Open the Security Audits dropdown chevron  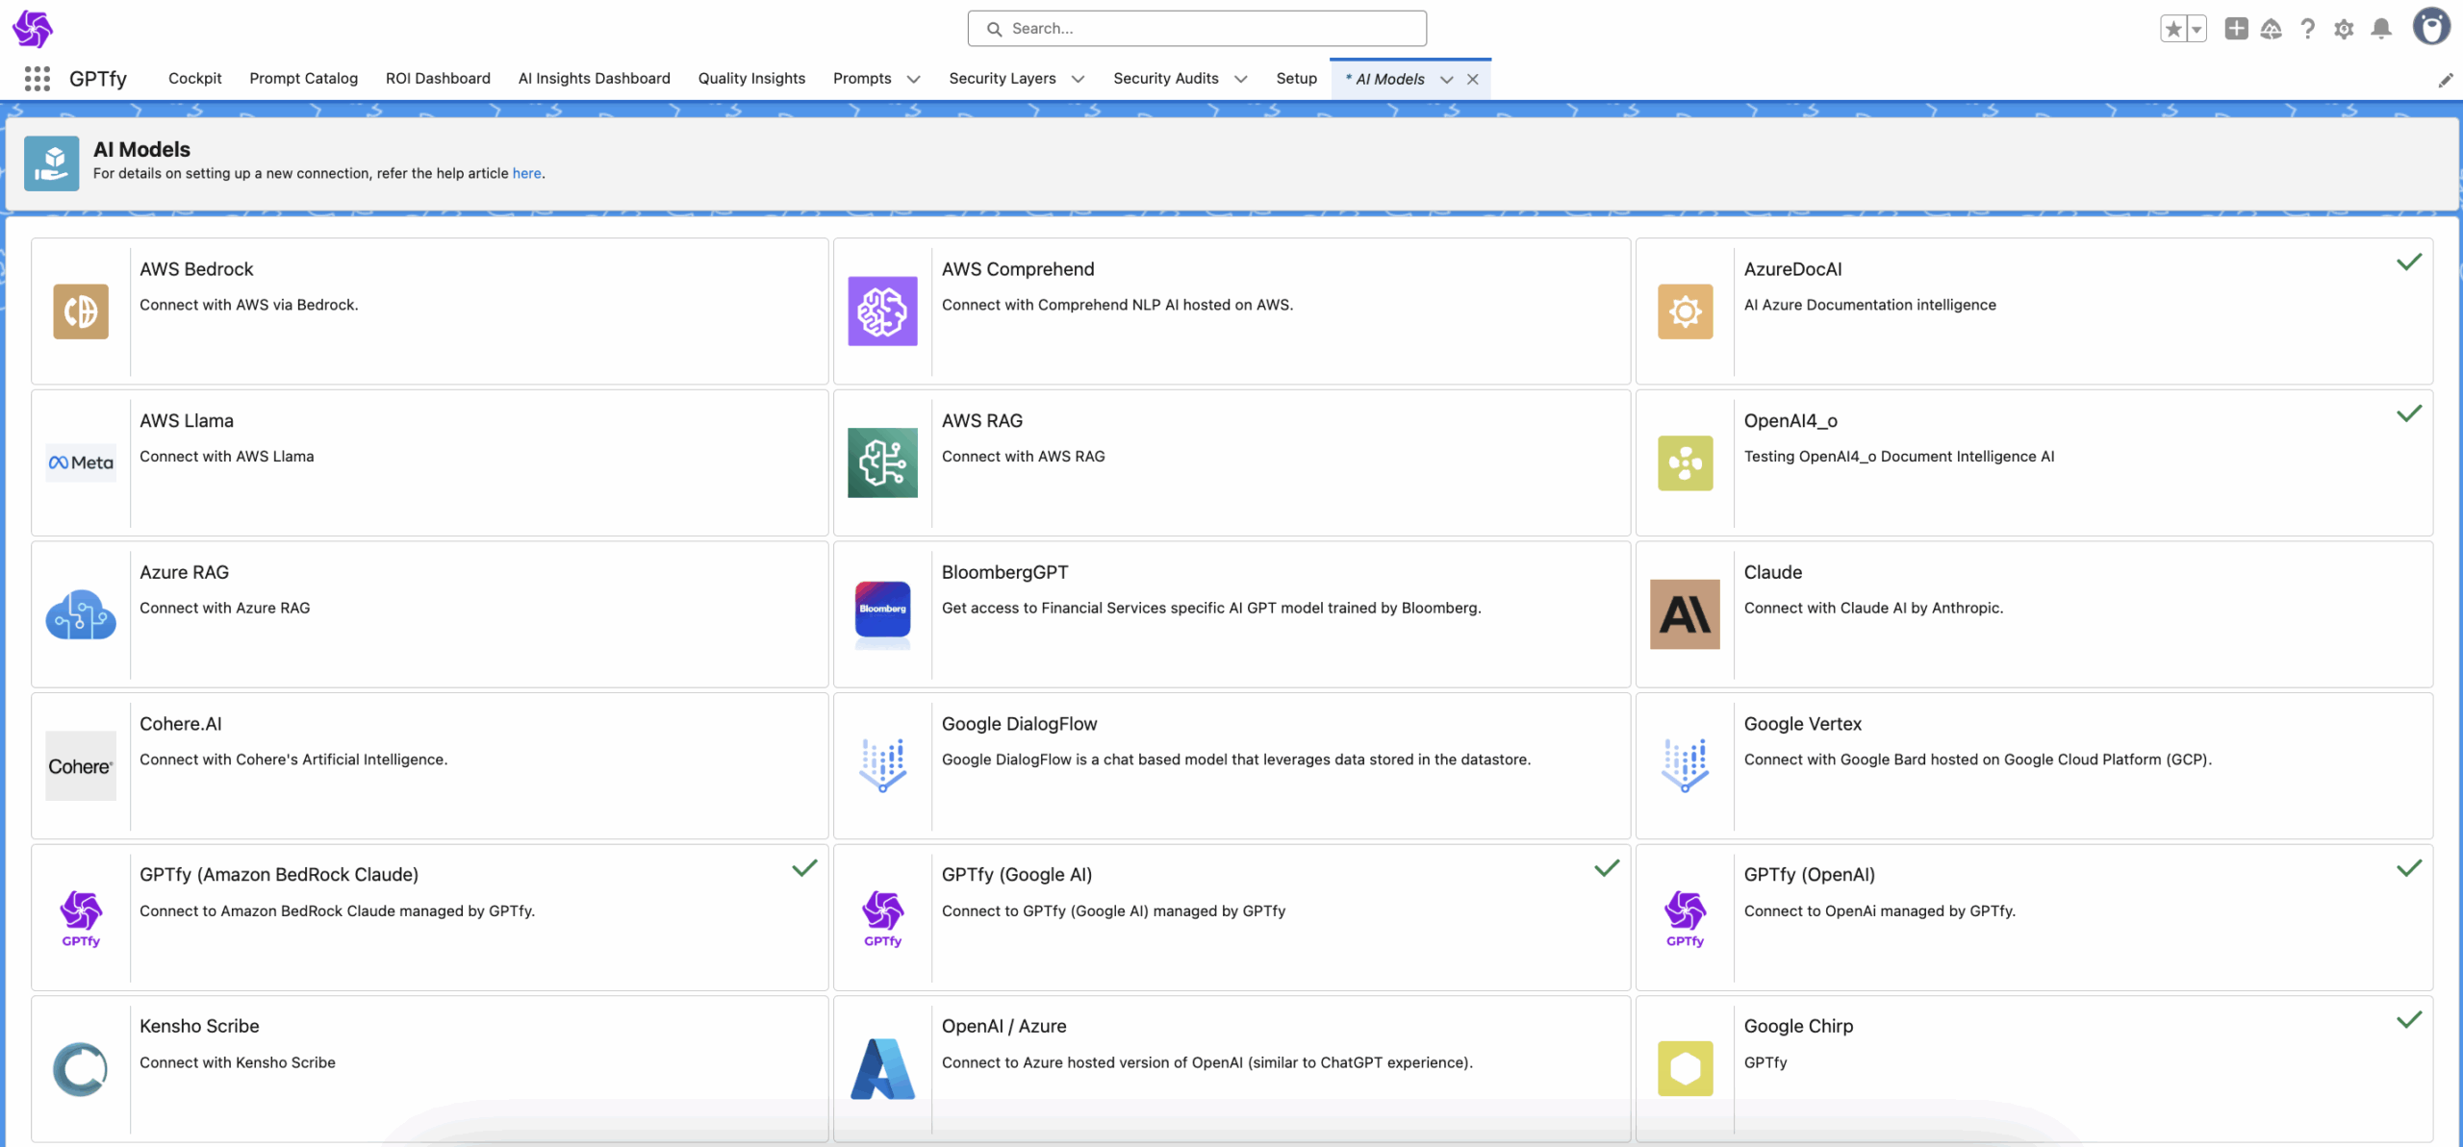coord(1241,79)
